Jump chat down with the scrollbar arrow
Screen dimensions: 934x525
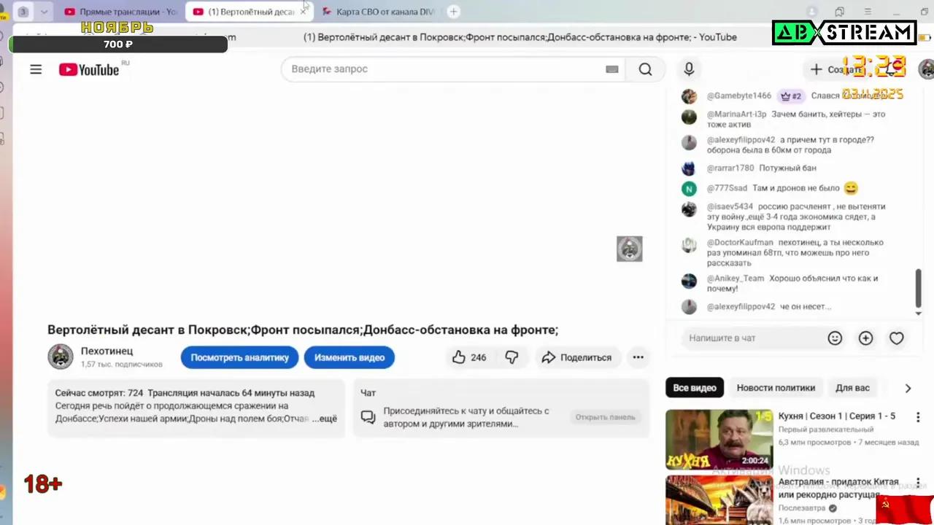click(x=918, y=313)
